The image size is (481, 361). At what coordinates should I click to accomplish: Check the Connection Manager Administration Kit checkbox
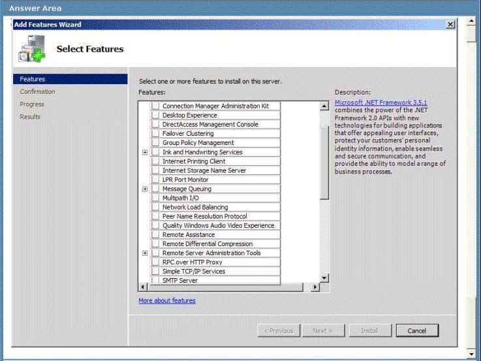tap(155, 106)
